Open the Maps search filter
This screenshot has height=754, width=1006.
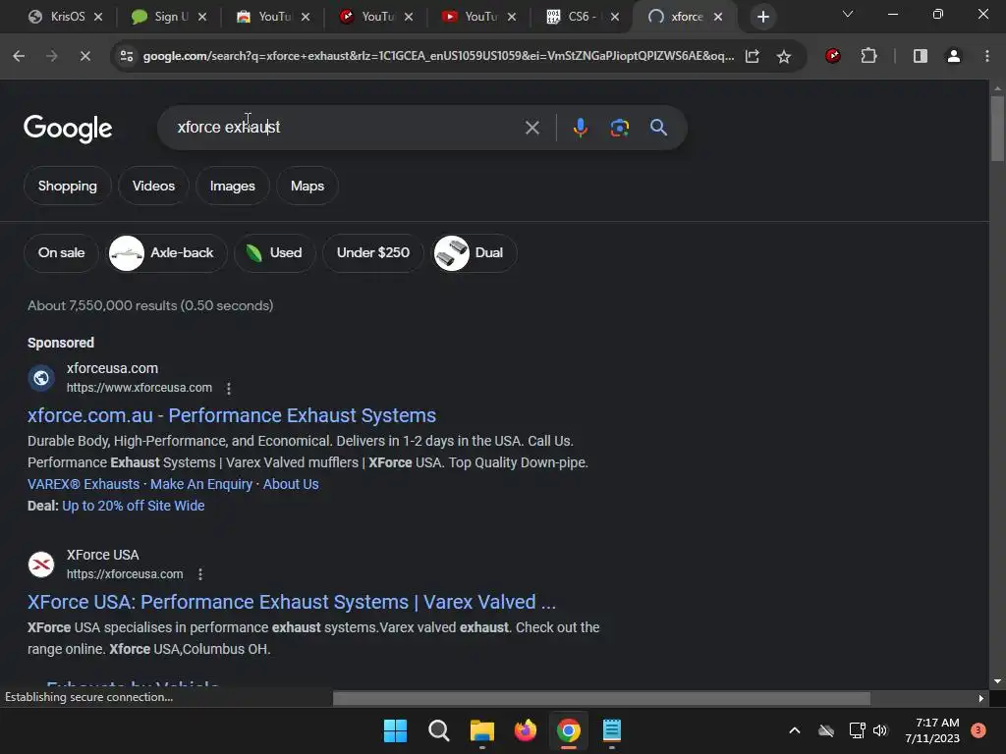coord(307,186)
